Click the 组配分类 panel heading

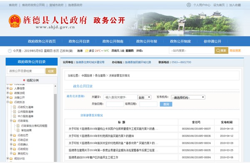(x=32, y=80)
